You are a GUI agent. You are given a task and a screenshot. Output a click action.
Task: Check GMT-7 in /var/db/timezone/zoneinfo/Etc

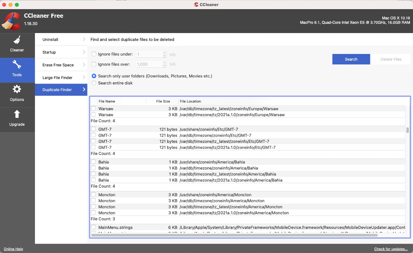(93, 135)
